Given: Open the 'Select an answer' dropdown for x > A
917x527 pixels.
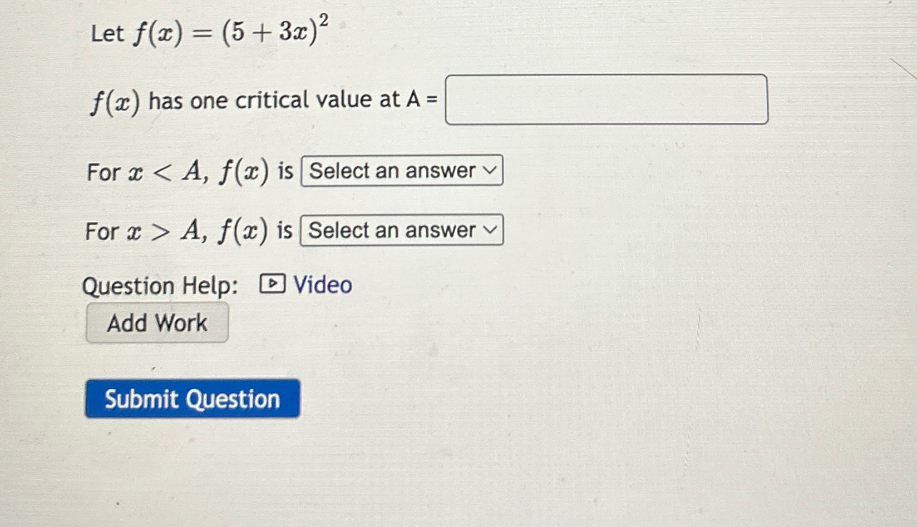Looking at the screenshot, I should [401, 230].
